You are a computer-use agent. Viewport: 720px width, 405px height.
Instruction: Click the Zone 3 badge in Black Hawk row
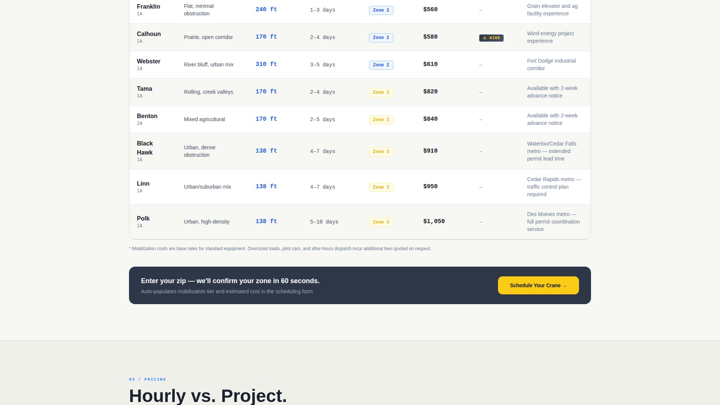point(381,151)
